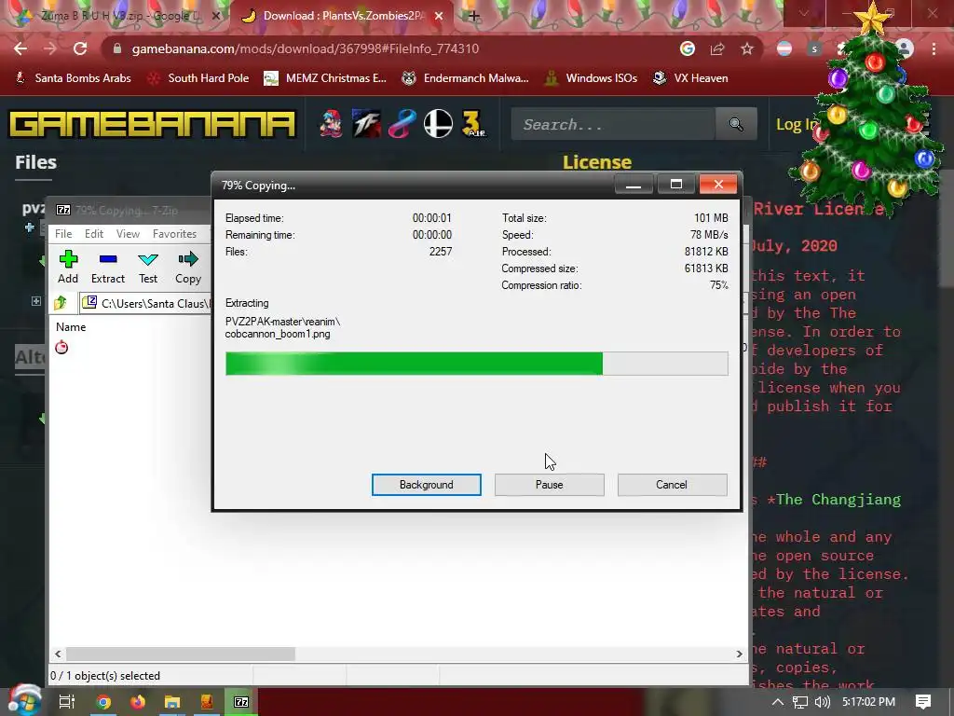Click the Extract toolbar icon in 7-Zip
Image resolution: width=954 pixels, height=716 pixels.
(x=108, y=267)
